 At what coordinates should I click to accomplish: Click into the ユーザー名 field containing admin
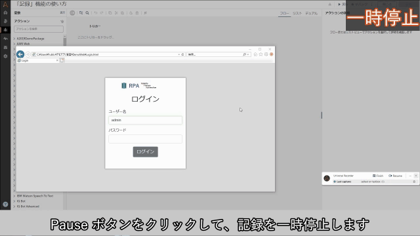click(x=146, y=120)
